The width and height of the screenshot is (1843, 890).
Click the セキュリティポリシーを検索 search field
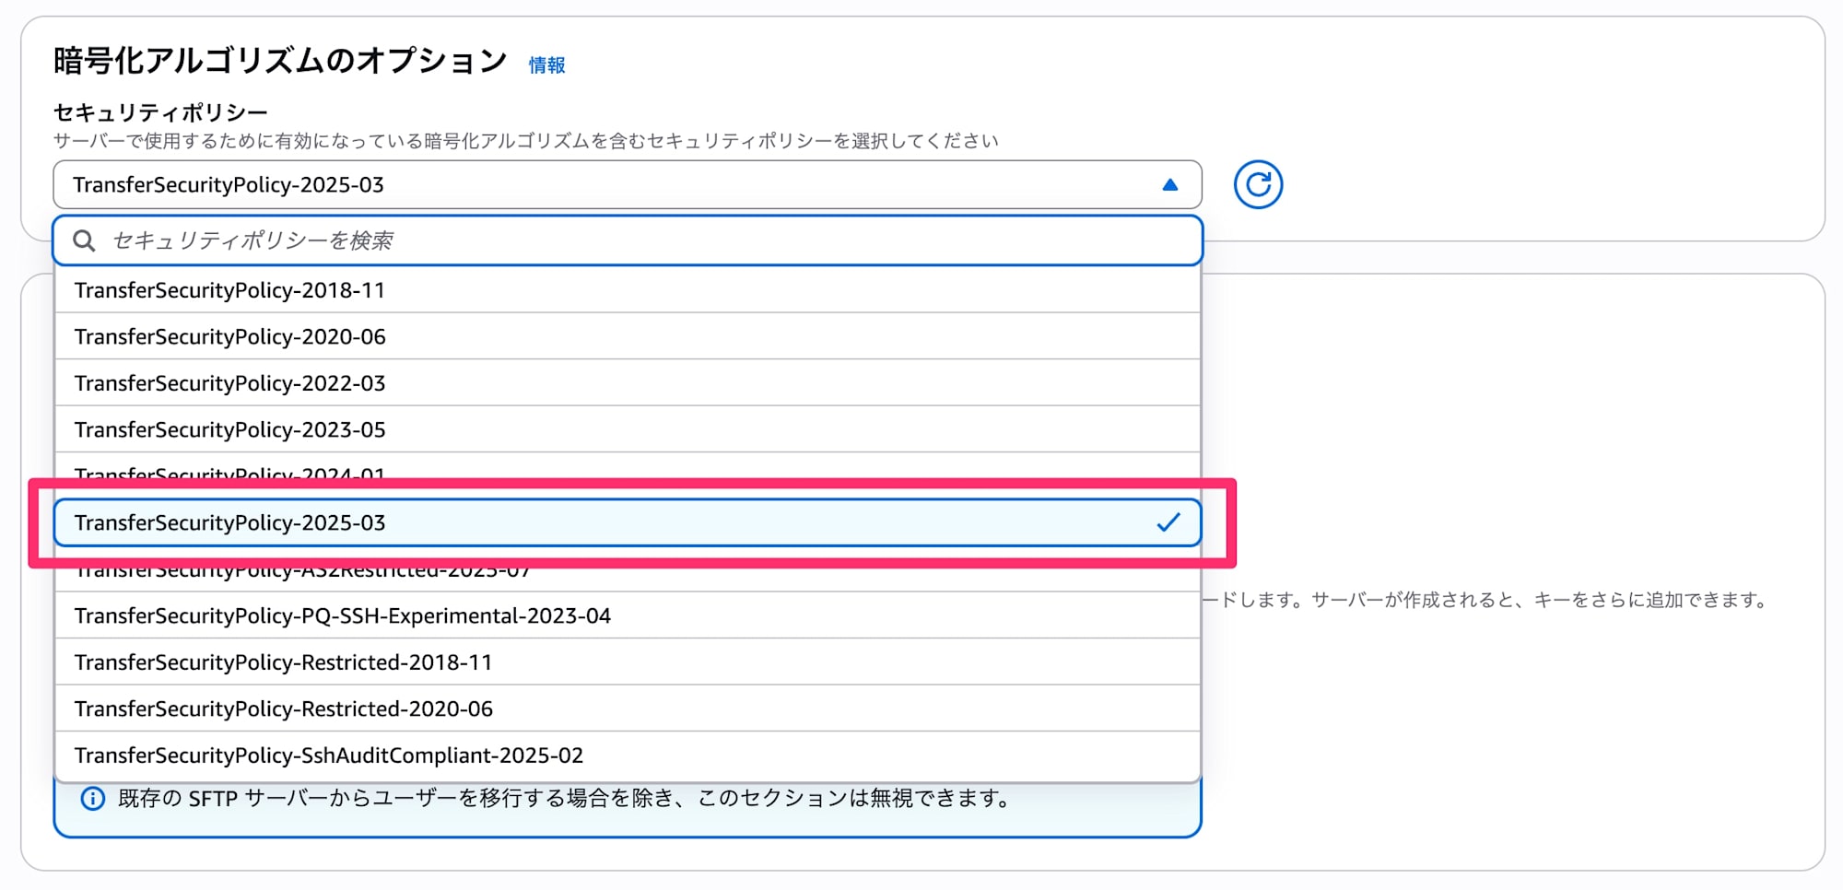click(628, 240)
